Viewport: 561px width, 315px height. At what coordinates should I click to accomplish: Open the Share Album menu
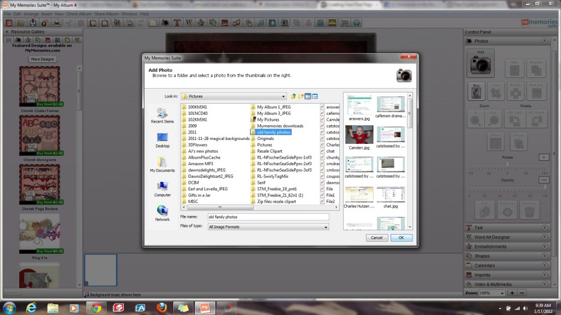106,14
